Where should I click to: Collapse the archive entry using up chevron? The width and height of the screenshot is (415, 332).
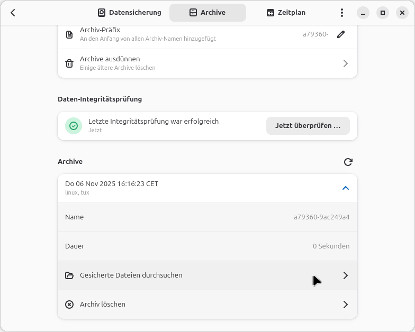(x=346, y=188)
